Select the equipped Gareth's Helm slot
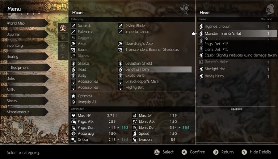 pyautogui.click(x=155, y=69)
